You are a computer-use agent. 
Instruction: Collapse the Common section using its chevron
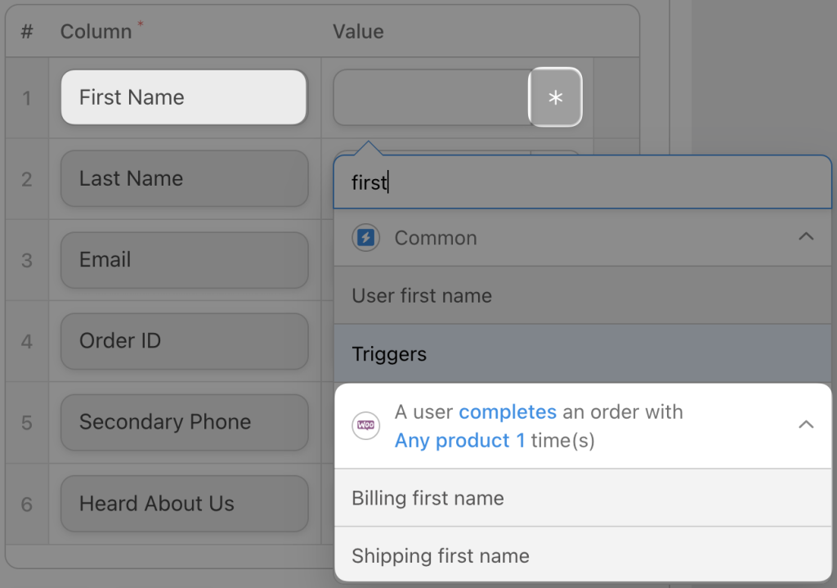pos(807,236)
